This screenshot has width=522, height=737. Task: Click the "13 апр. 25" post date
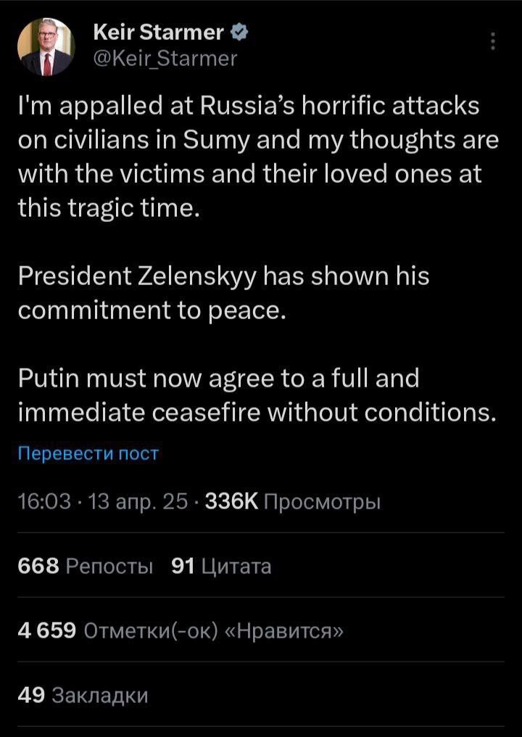(x=138, y=502)
